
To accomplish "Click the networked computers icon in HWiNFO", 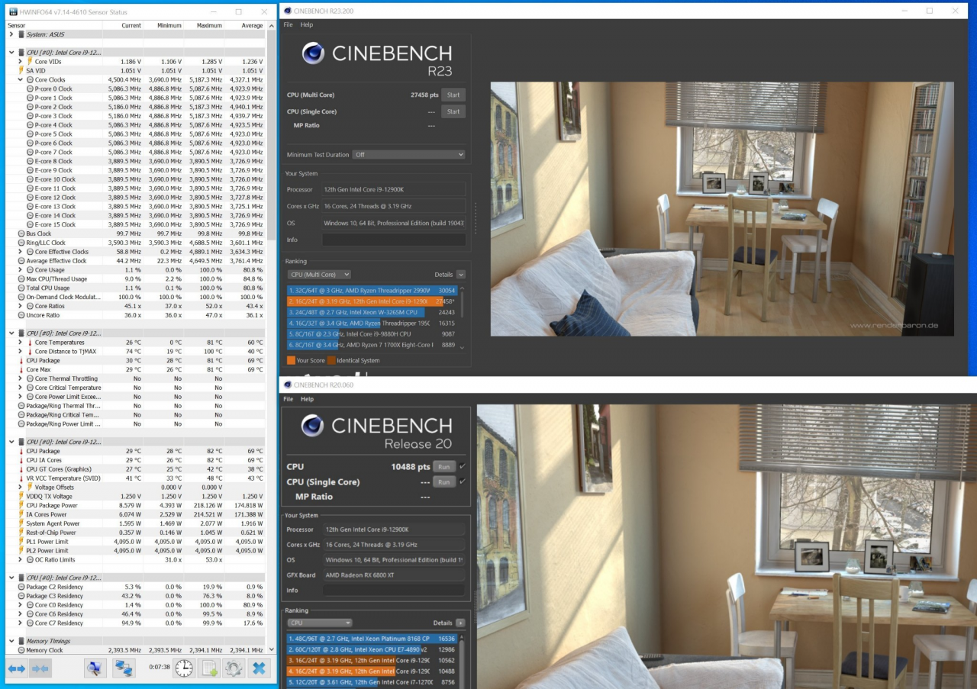I will pos(124,668).
